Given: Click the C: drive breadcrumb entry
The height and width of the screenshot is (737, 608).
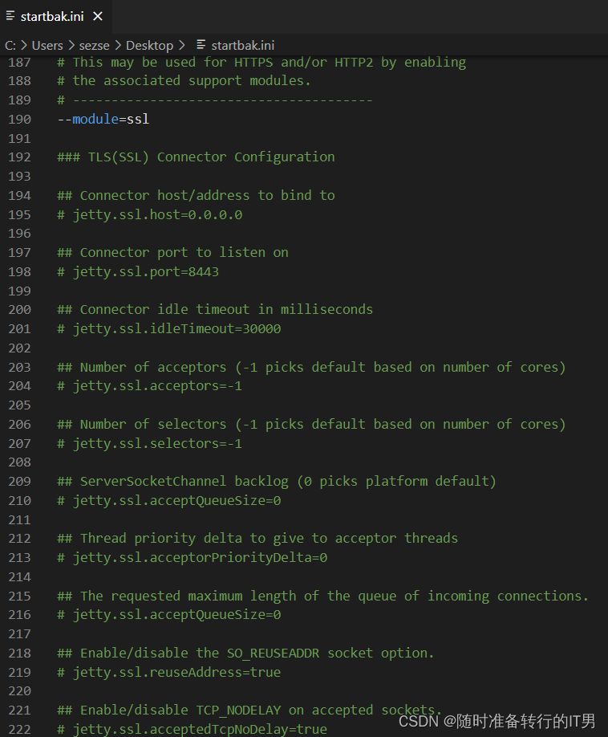Looking at the screenshot, I should pos(11,45).
